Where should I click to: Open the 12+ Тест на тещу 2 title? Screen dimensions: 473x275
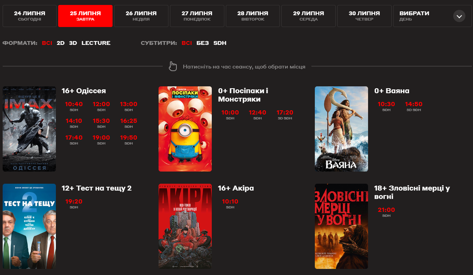[x=97, y=188]
